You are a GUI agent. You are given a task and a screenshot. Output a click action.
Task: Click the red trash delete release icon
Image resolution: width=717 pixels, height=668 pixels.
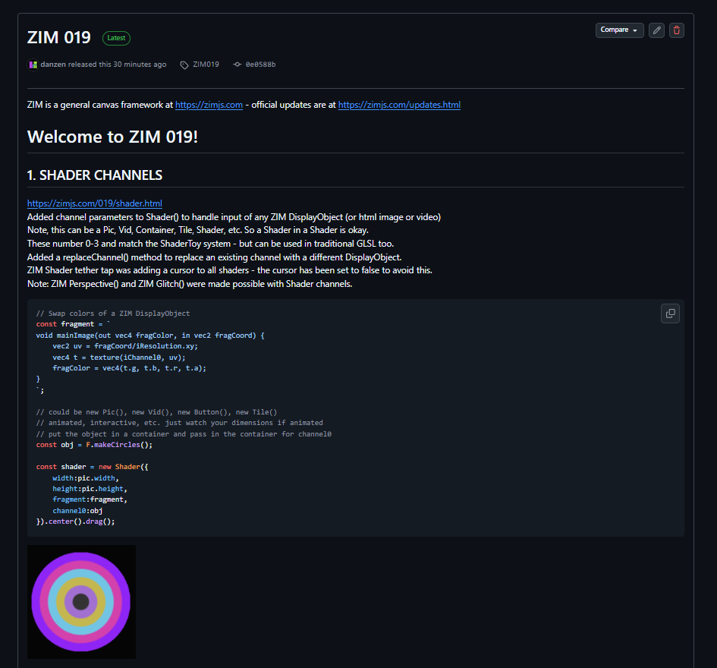point(677,30)
